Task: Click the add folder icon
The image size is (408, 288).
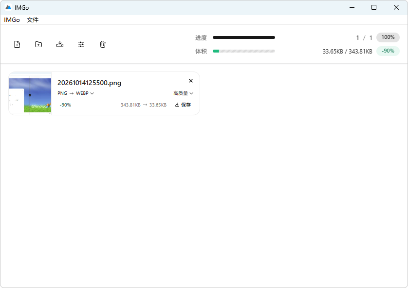Action: tap(38, 44)
